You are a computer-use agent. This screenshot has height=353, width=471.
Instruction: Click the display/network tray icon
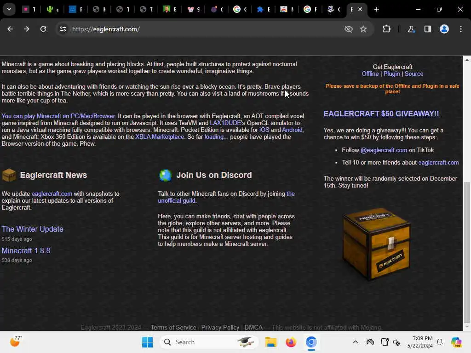pos(385,342)
